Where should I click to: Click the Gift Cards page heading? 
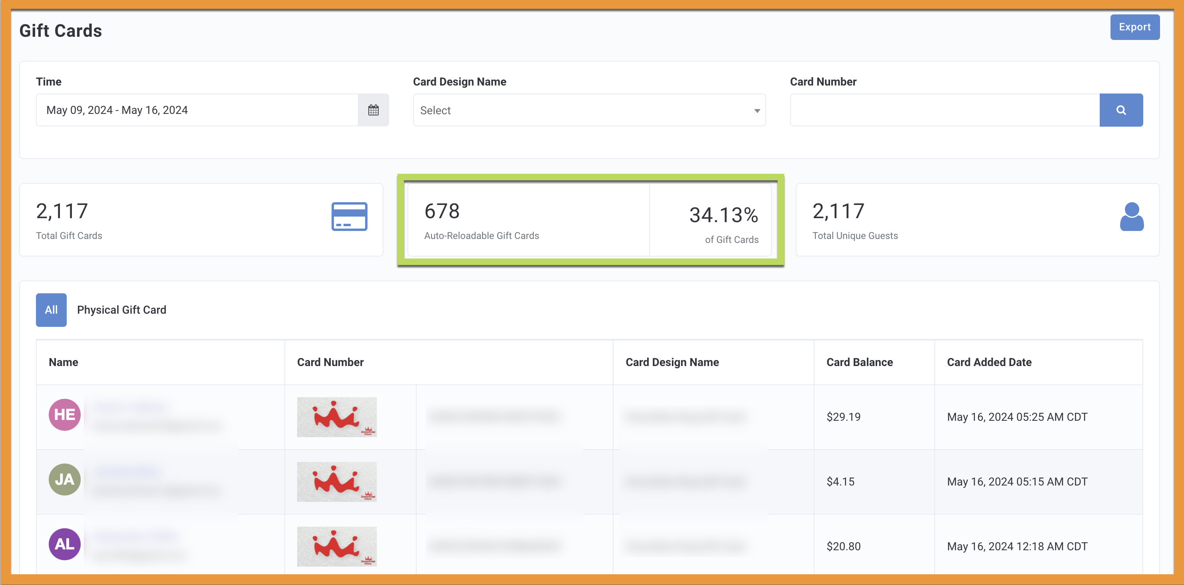click(61, 31)
